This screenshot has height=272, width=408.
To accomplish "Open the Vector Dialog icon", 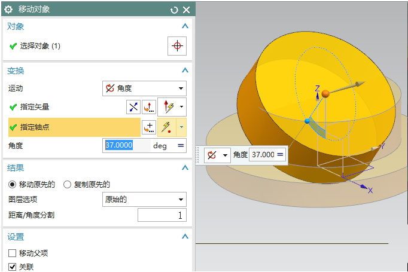I will coord(149,107).
